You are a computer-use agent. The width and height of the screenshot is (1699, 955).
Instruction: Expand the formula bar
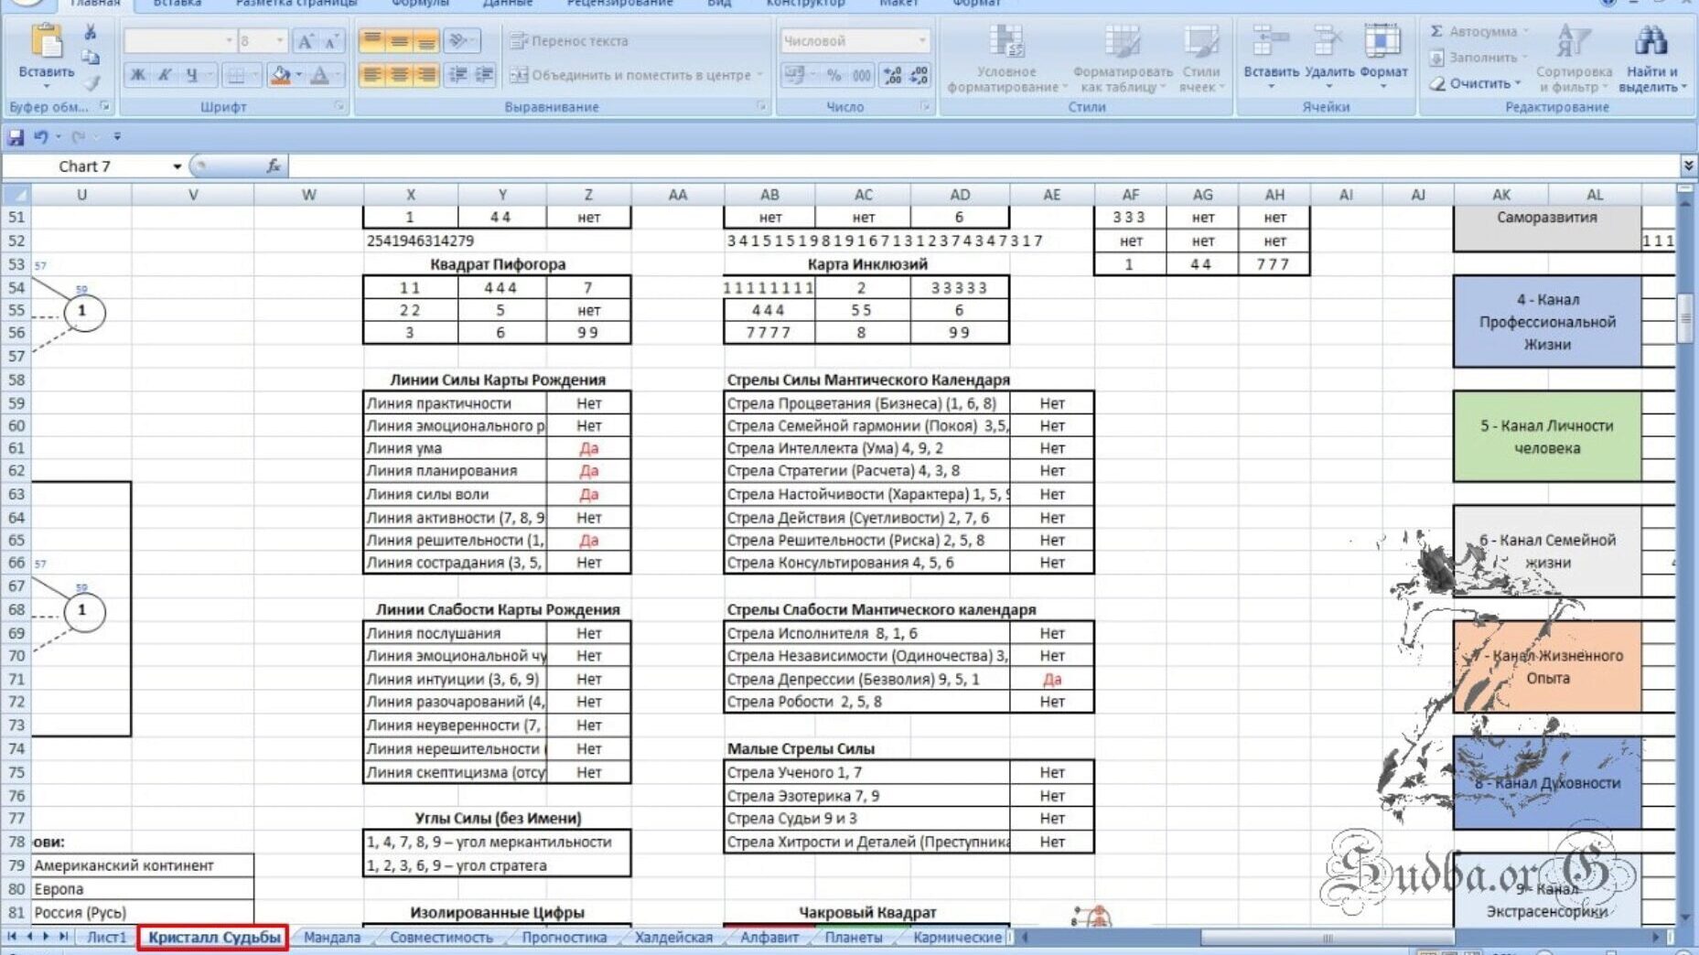pos(1687,166)
